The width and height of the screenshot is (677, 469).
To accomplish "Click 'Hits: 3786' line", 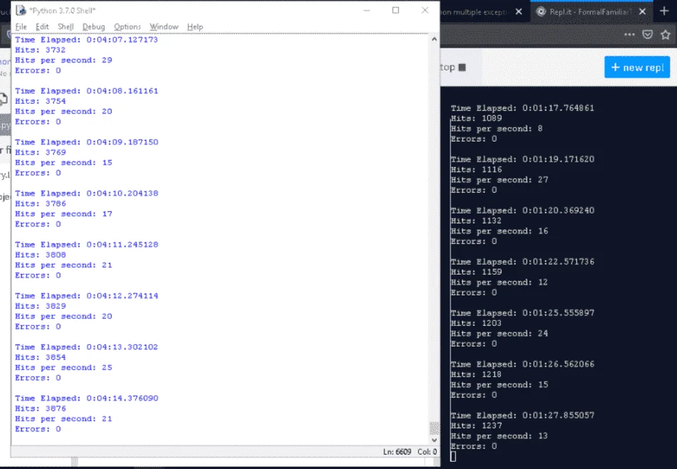I will tap(40, 204).
